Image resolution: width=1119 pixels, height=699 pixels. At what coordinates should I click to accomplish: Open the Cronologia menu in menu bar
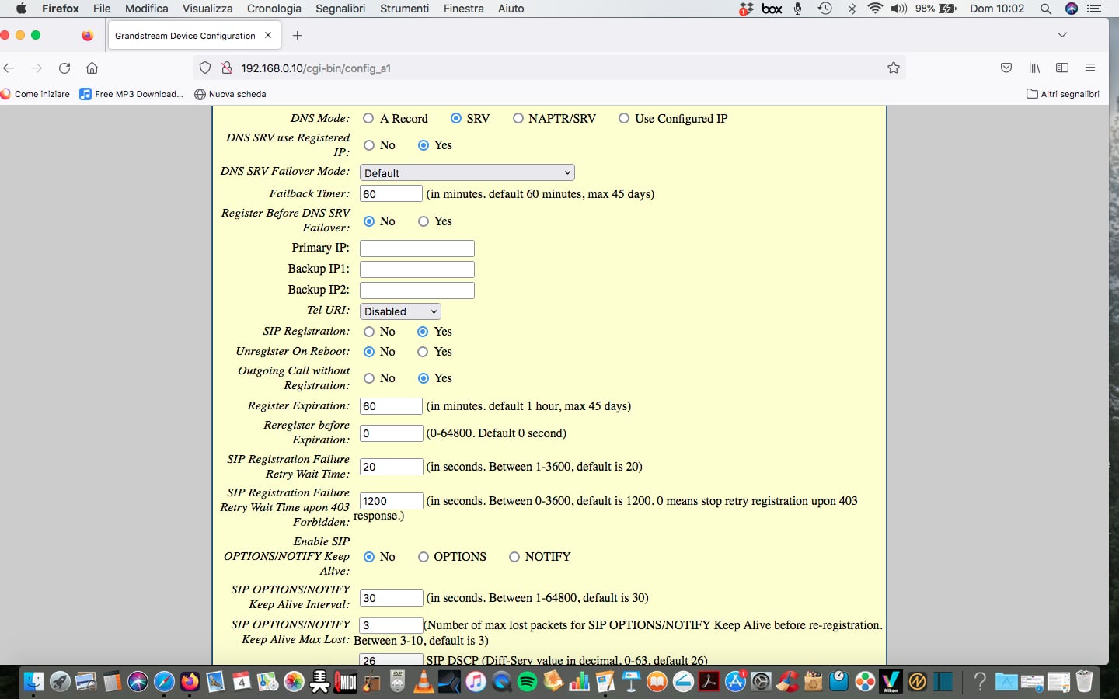(274, 9)
